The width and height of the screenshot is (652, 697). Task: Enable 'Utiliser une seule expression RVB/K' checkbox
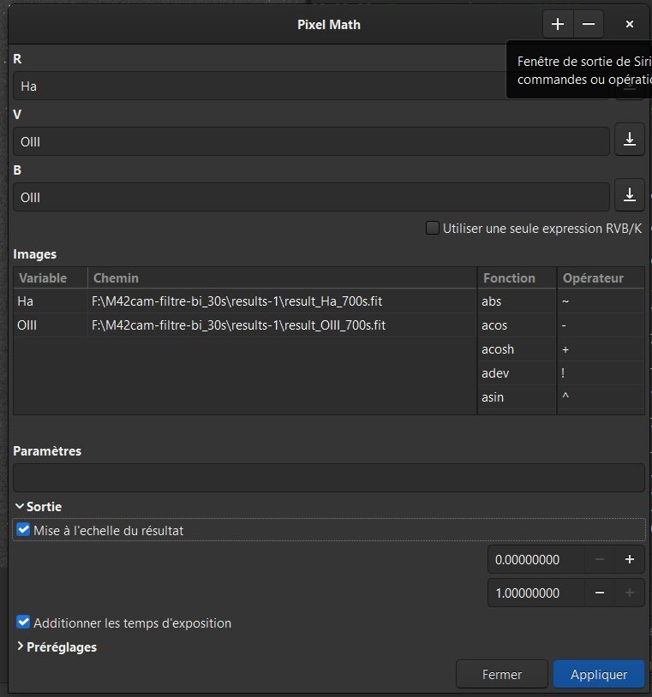(x=433, y=229)
